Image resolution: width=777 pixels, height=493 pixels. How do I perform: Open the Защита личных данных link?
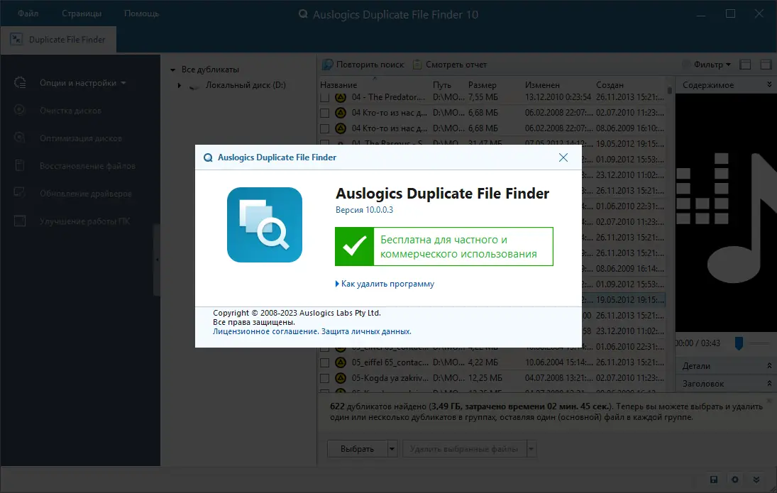tap(366, 331)
